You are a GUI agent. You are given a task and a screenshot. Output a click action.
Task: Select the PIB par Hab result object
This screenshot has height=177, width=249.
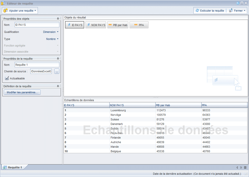pos(118,25)
